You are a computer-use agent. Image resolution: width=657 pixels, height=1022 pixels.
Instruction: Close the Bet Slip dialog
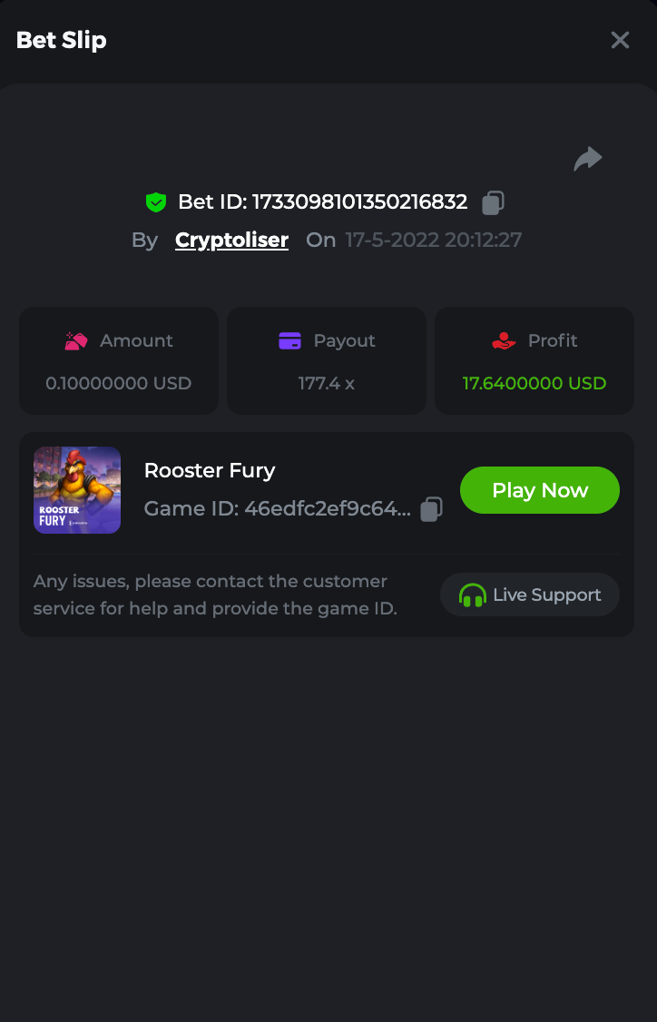pyautogui.click(x=620, y=40)
